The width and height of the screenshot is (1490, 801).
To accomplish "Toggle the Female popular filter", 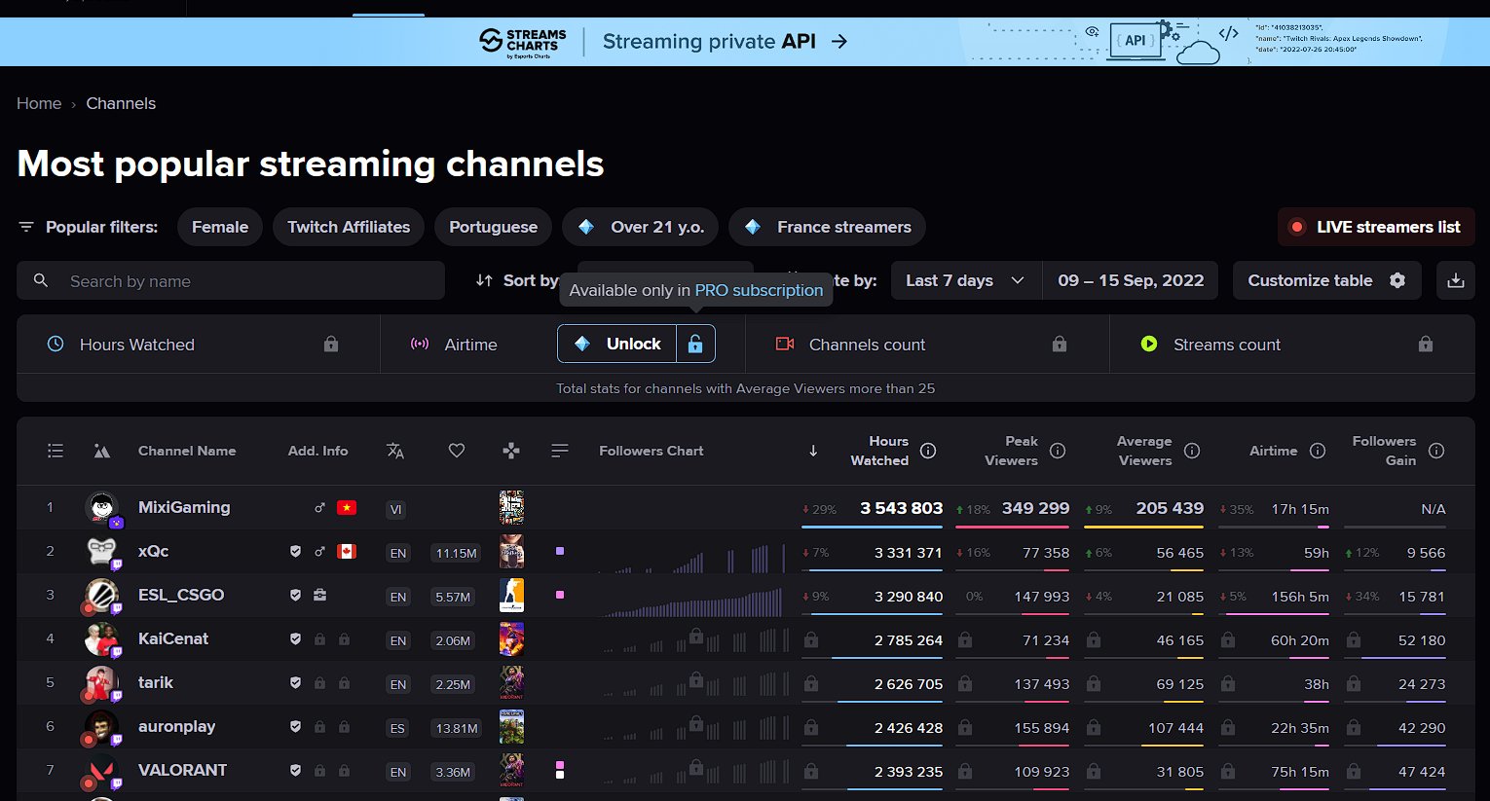I will pyautogui.click(x=219, y=226).
